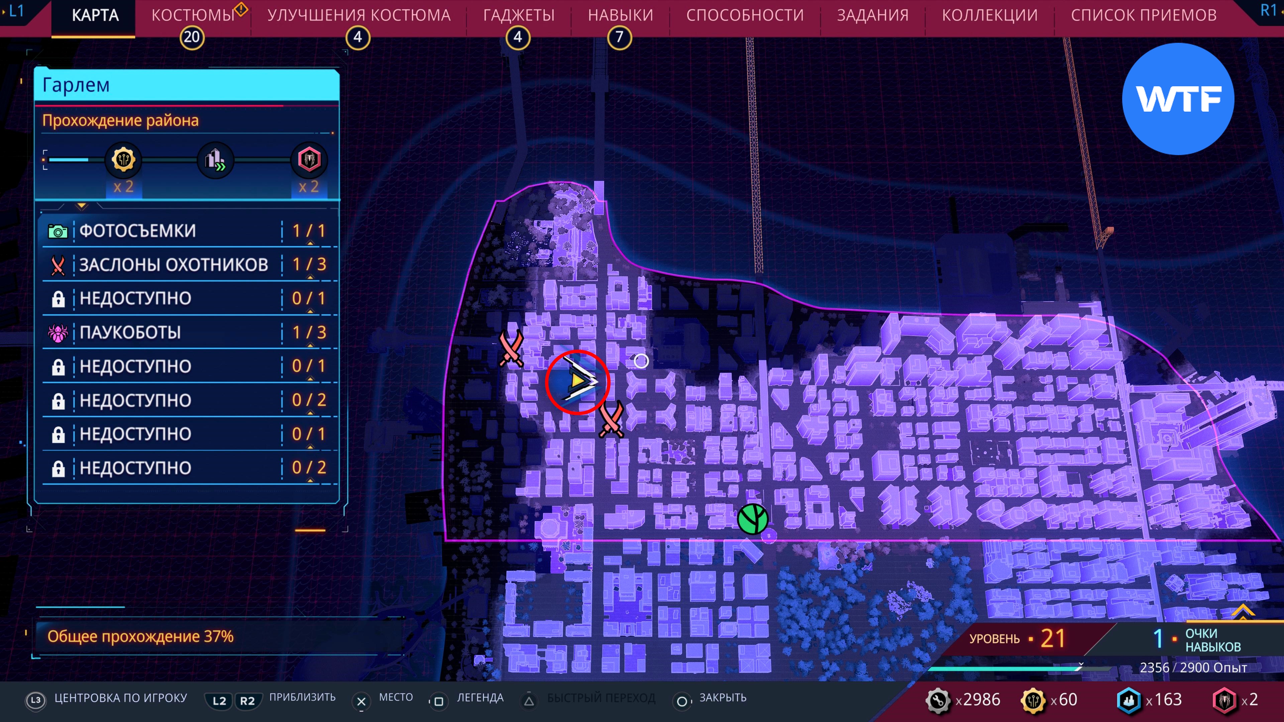Select the hunter blockade icon on western edge
The width and height of the screenshot is (1284, 722).
click(x=511, y=348)
